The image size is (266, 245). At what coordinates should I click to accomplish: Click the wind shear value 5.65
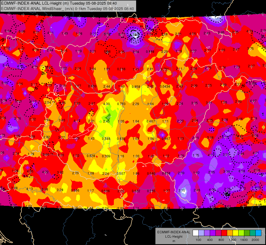coord(5,83)
